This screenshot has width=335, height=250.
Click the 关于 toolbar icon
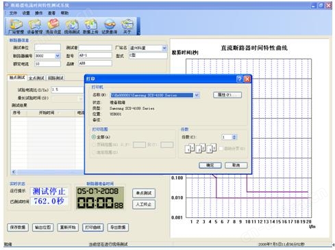(127, 27)
